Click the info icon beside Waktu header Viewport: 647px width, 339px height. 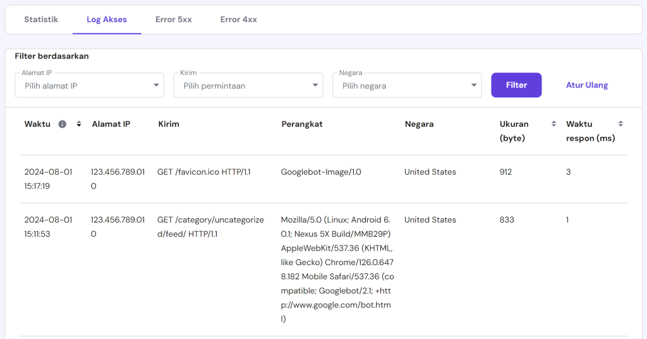click(63, 124)
